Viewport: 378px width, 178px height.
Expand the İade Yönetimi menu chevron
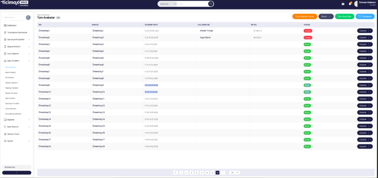tap(29, 127)
